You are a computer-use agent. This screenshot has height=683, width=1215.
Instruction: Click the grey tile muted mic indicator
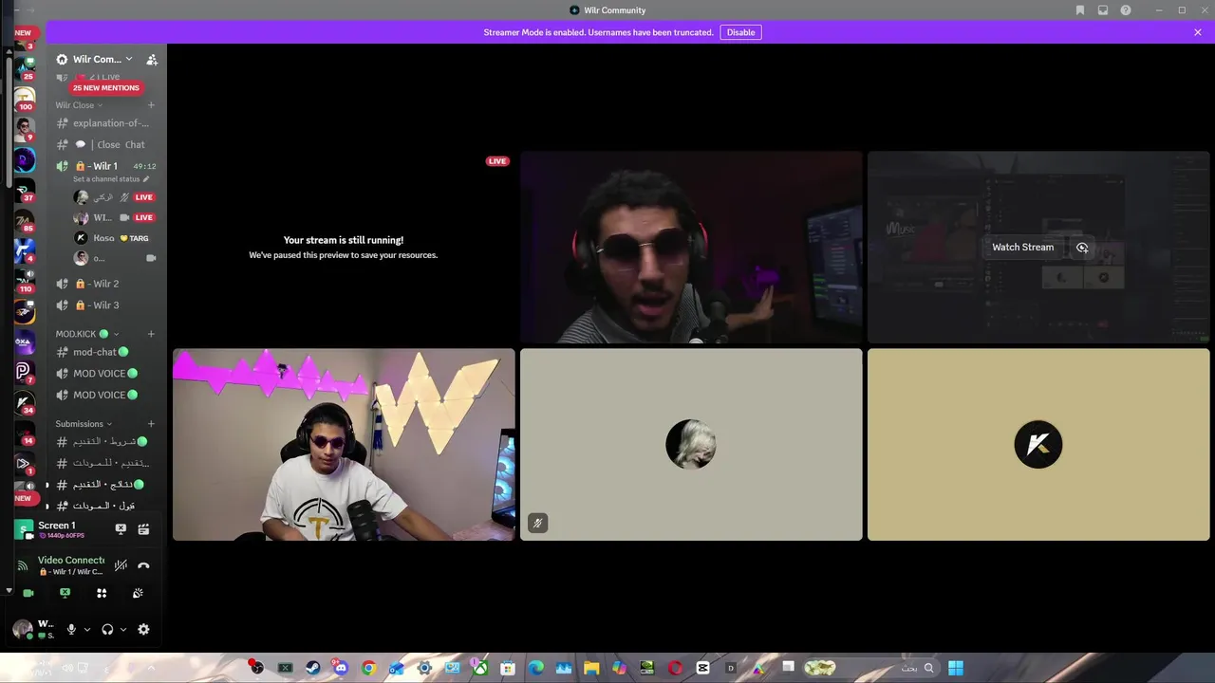tap(537, 523)
